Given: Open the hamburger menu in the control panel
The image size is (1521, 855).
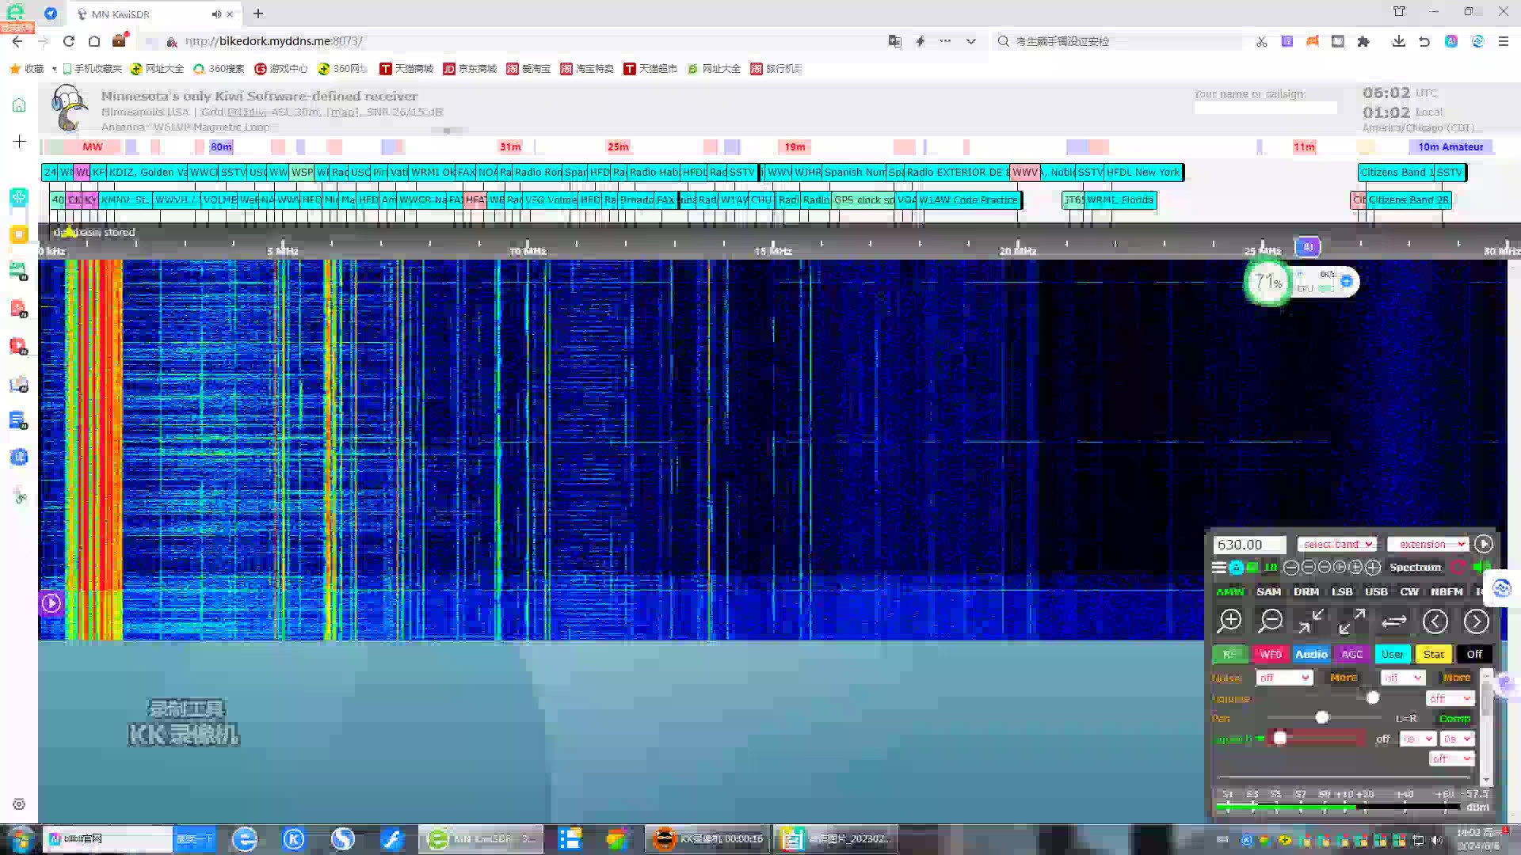Looking at the screenshot, I should [1219, 567].
